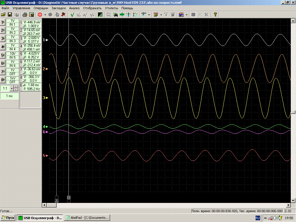Click the ABC open-folder bookmarks icon
Viewport: 296px width, 222px height.
pyautogui.click(x=156, y=14)
